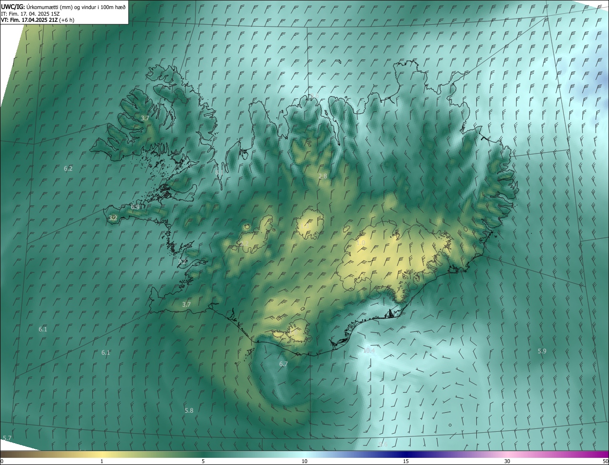Click the 1.3 value on Hofsjökull glacier
609x465 pixels.
(x=304, y=225)
